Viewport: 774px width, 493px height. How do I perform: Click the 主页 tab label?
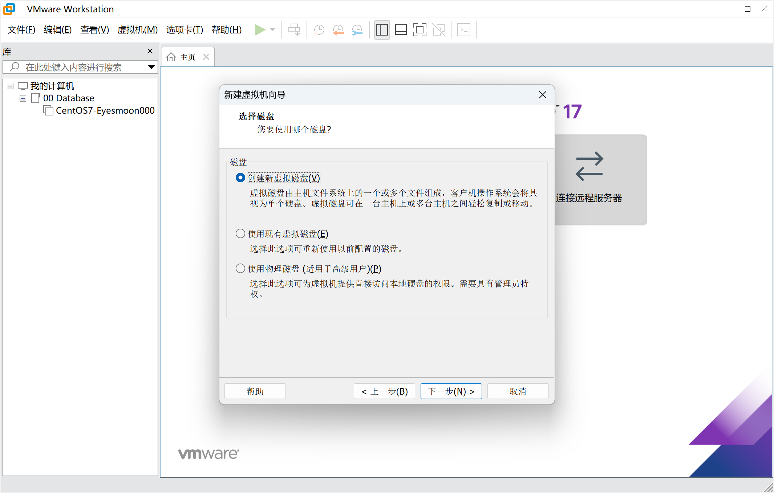point(188,57)
